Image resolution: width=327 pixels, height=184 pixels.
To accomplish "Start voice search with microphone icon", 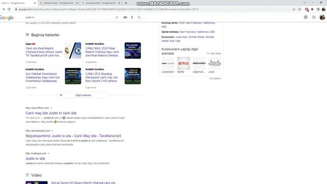I will tap(132, 17).
